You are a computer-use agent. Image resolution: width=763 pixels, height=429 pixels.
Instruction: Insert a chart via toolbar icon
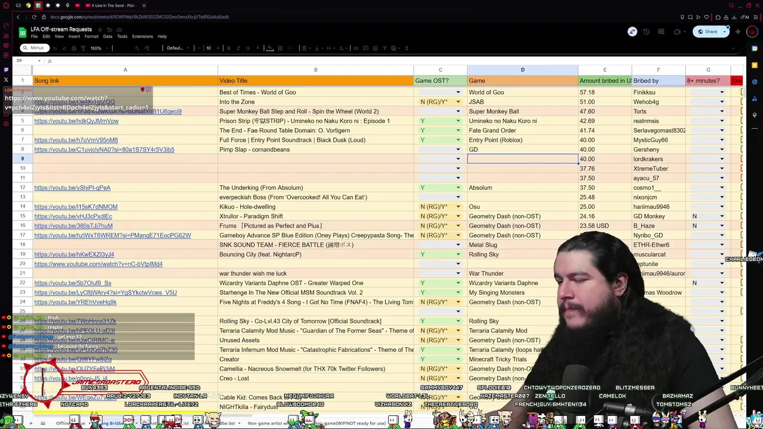[375, 48]
